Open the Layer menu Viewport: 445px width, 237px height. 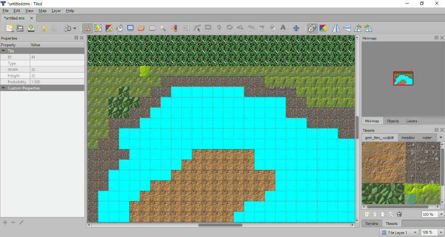(x=56, y=11)
